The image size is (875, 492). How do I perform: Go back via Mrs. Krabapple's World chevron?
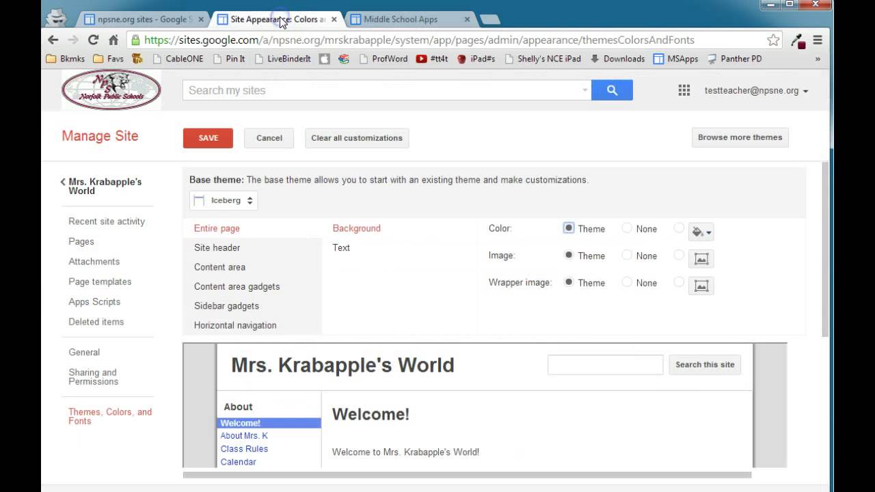pos(63,182)
